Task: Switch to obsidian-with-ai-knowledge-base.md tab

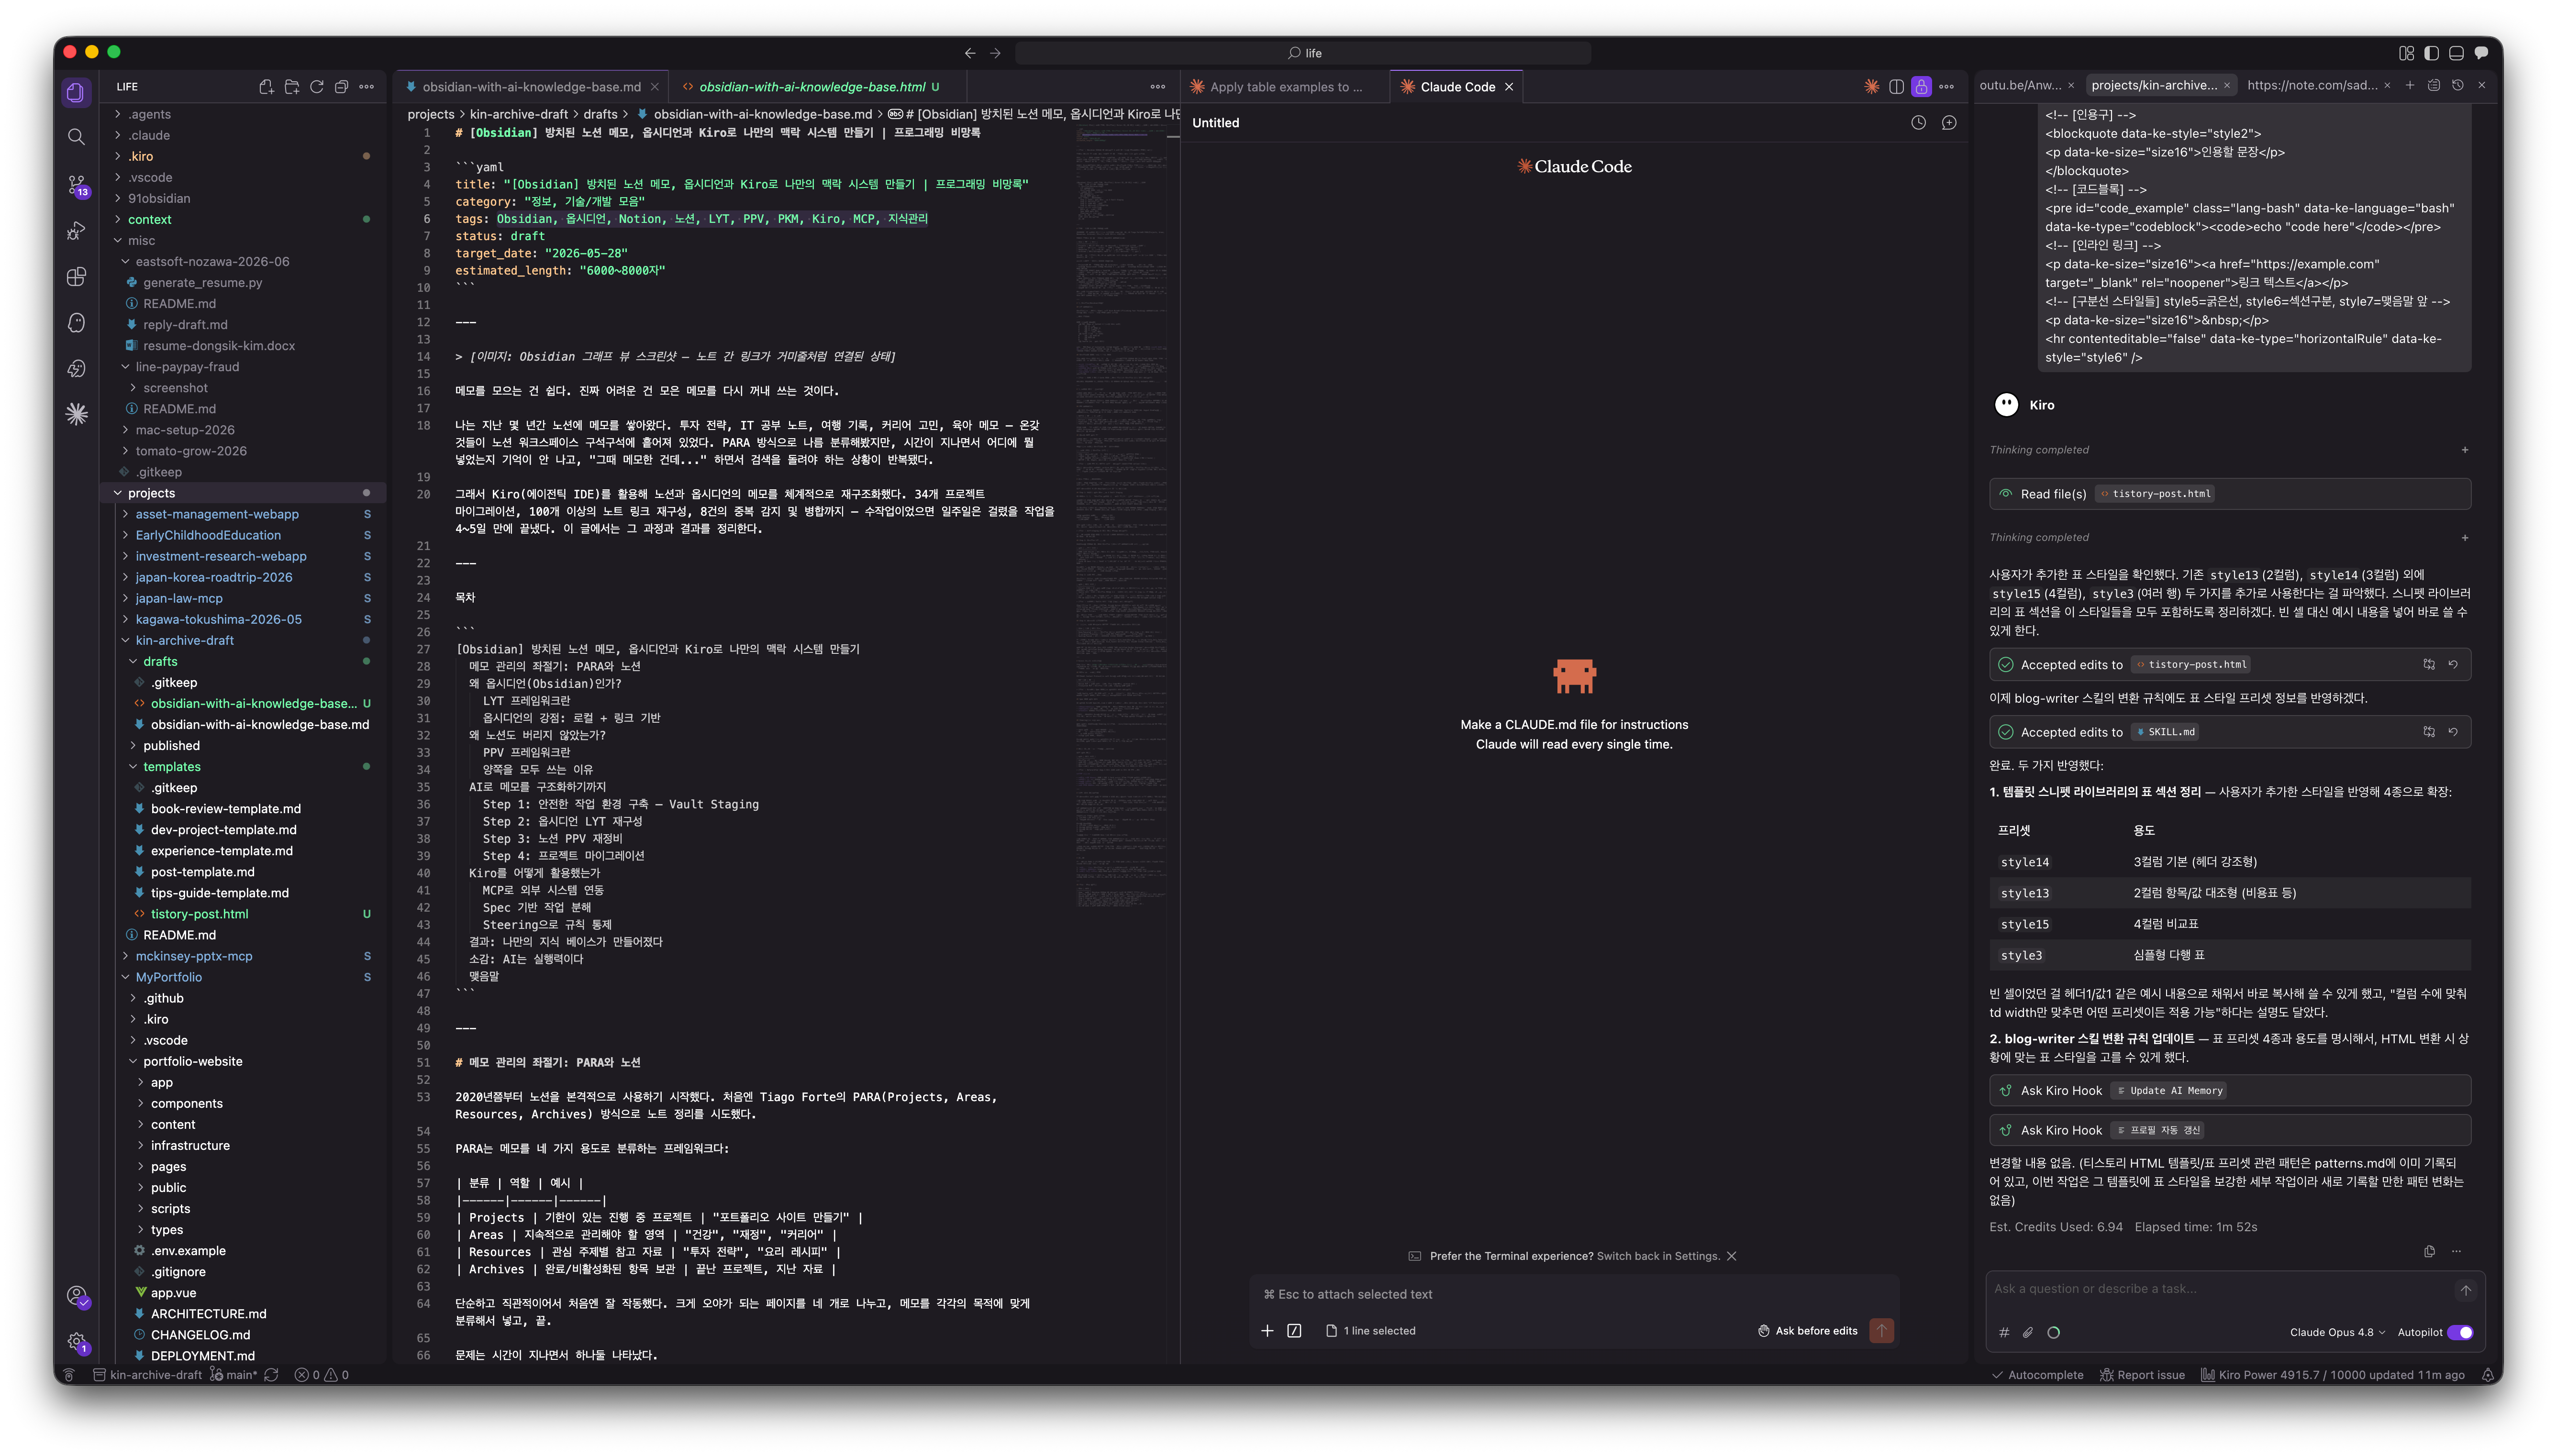Action: [531, 87]
